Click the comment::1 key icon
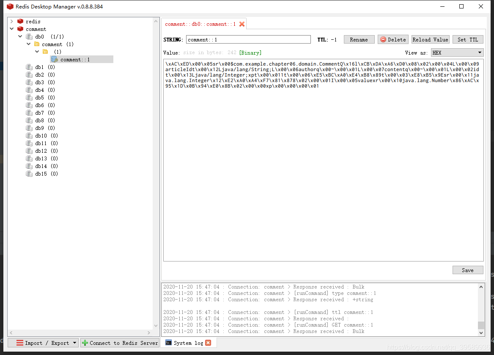Viewport: 494px width, 355px height. point(54,59)
